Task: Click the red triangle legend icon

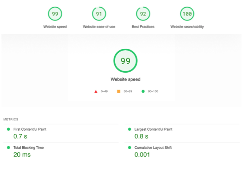Action: [x=96, y=91]
